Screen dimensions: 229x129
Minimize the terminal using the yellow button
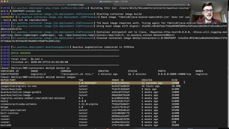pos(5,1)
